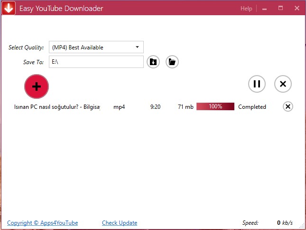This screenshot has height=230, width=306.
Task: Click the Completed status text
Action: (252, 107)
